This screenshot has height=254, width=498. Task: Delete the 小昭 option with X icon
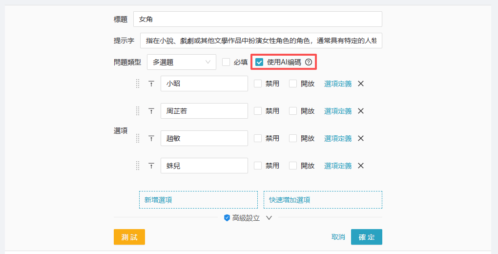tap(361, 84)
